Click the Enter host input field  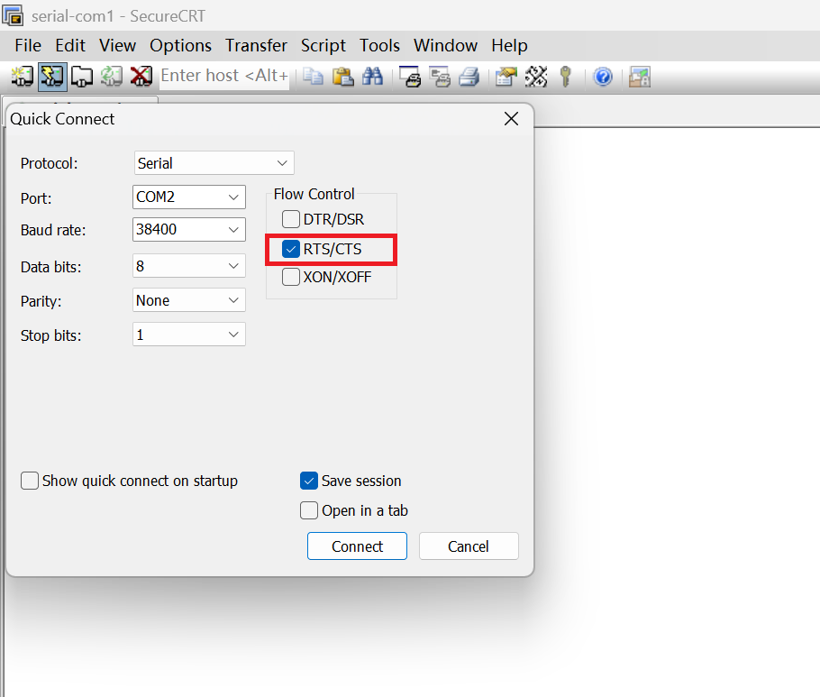pos(224,76)
